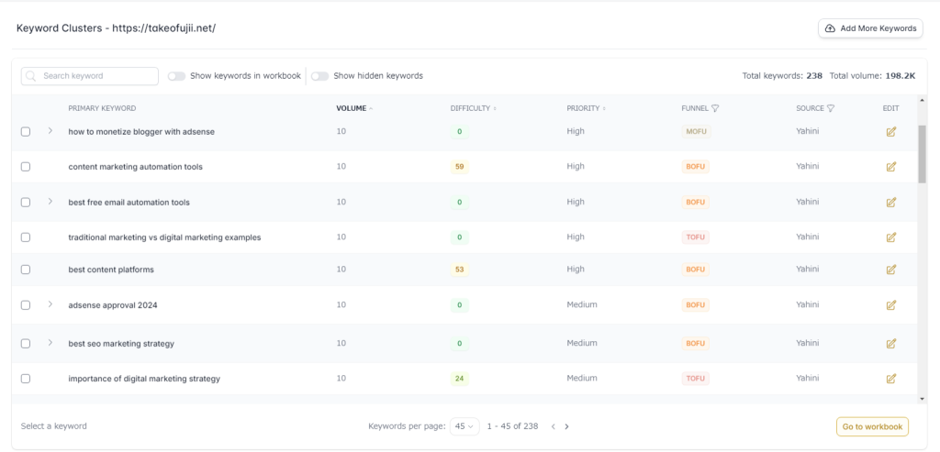Select 'how to monetize blogger with adsense' checkbox
The image size is (940, 452).
26,132
